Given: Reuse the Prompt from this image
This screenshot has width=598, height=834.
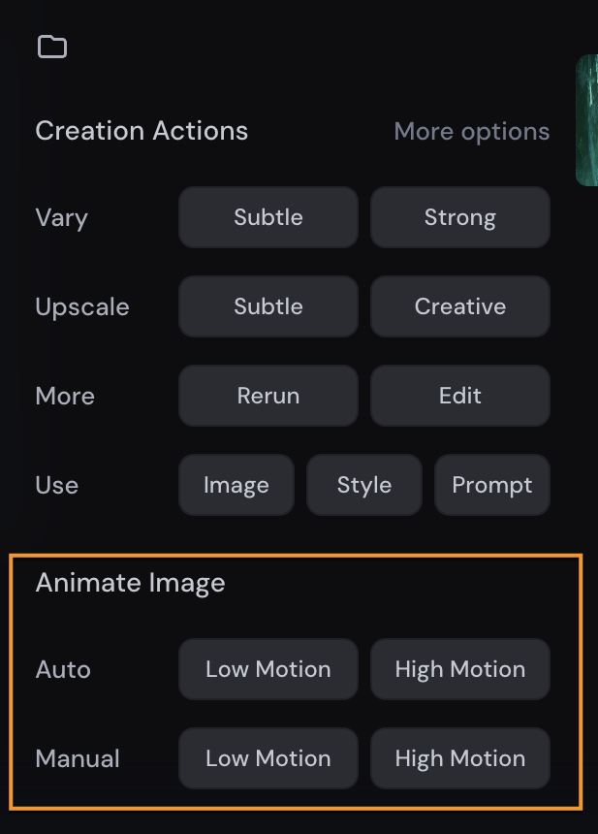Looking at the screenshot, I should (x=492, y=485).
